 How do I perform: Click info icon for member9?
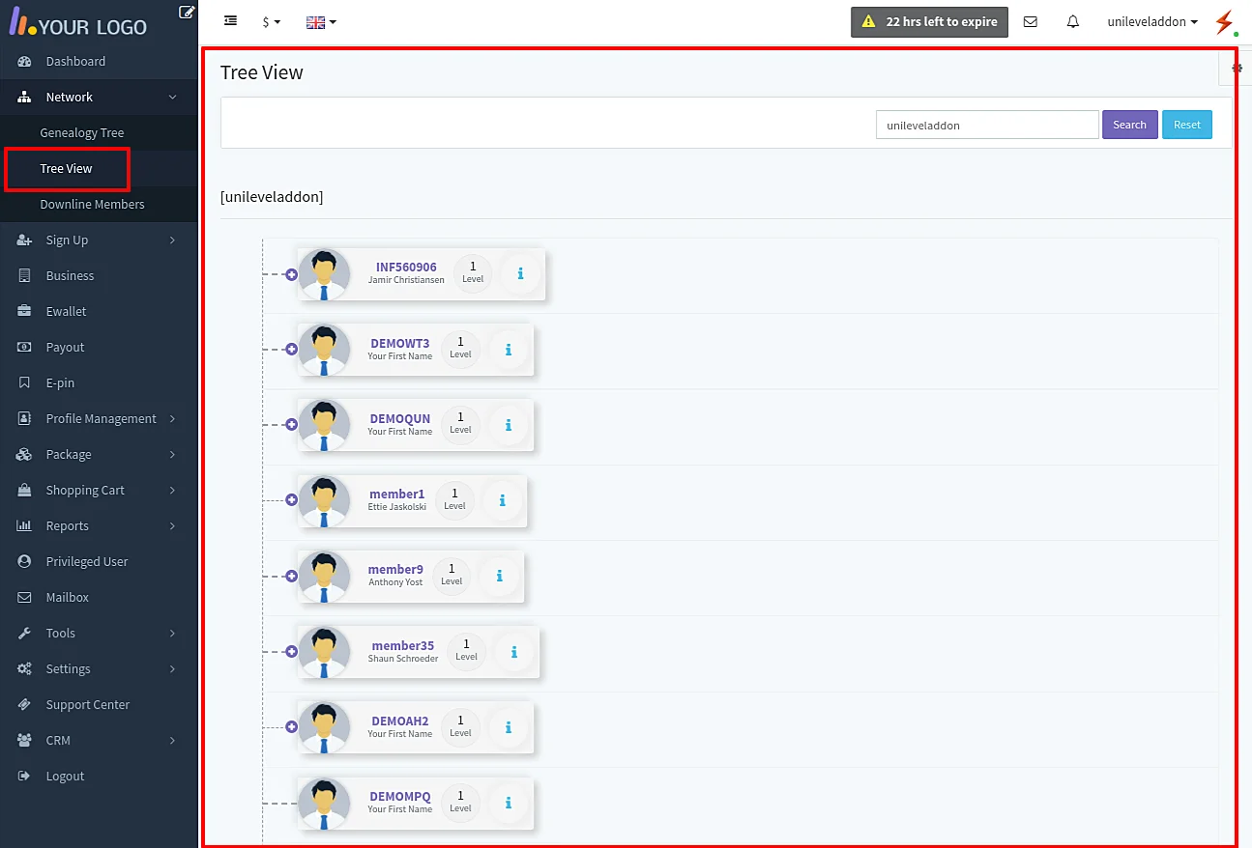pos(500,576)
